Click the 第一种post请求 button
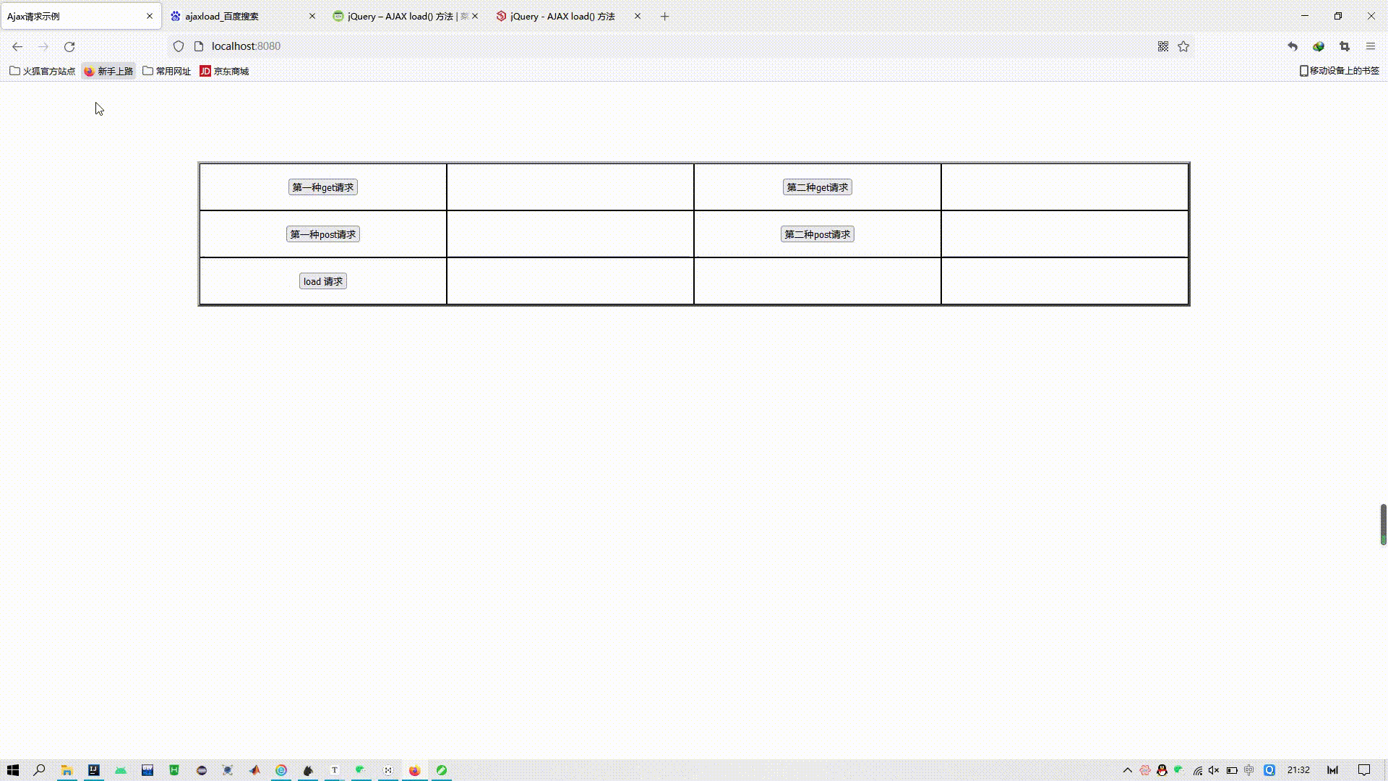The height and width of the screenshot is (781, 1388). tap(323, 234)
